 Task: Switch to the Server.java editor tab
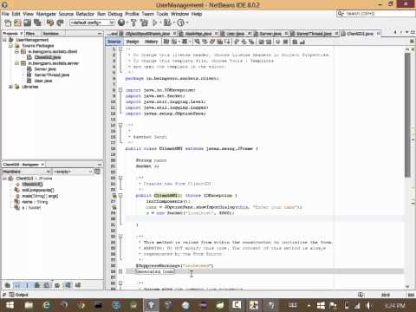(x=270, y=34)
